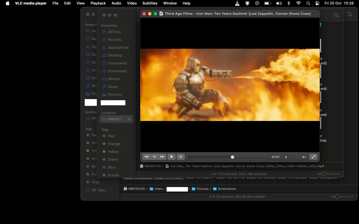The image size is (359, 224).
Task: Open the Audio menu
Action: 116,3
